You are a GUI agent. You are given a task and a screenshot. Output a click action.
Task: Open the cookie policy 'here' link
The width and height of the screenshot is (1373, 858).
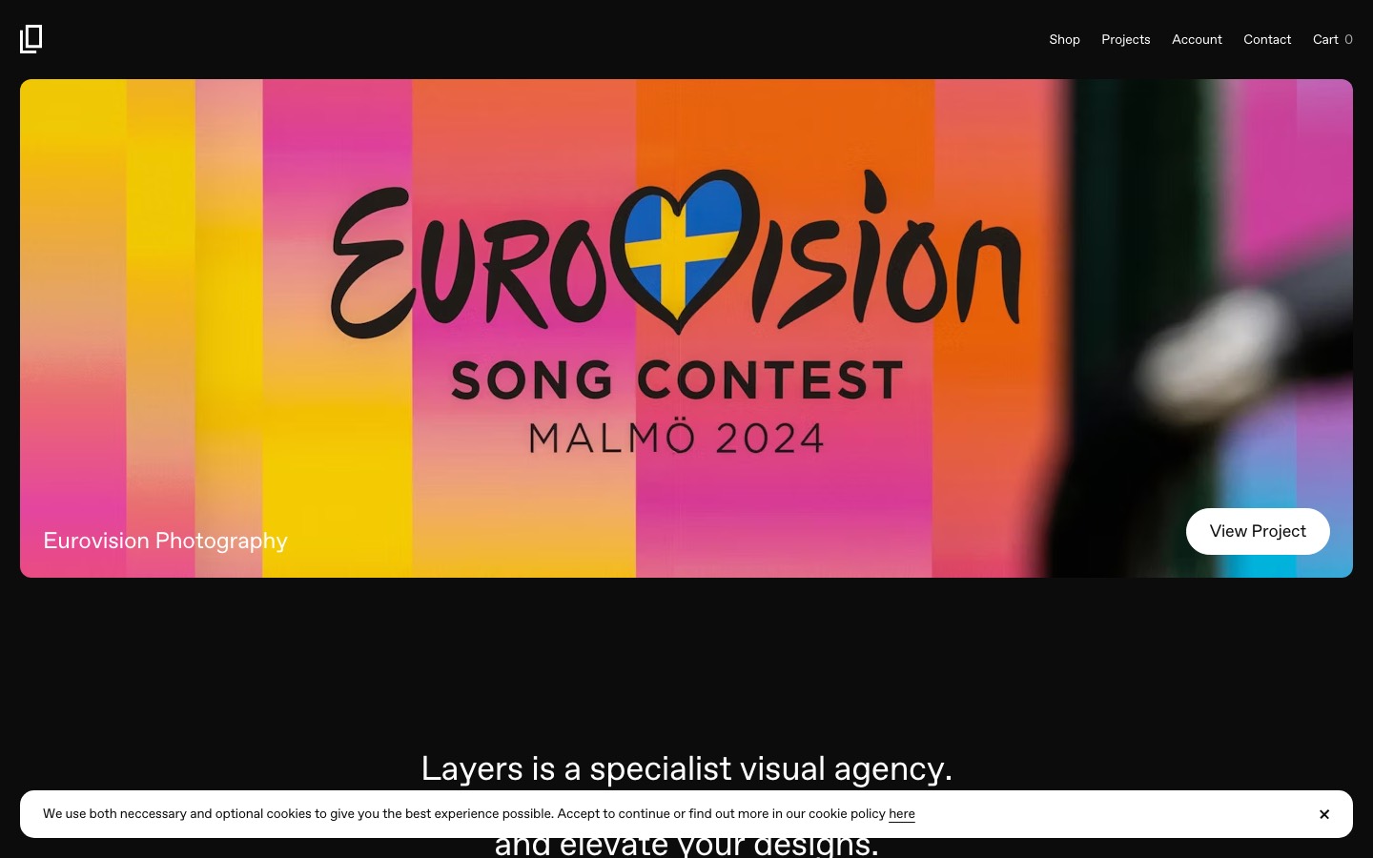(x=901, y=814)
